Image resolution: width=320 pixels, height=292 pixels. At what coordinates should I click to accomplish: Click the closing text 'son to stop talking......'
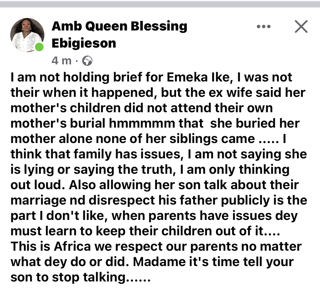[x=80, y=277]
